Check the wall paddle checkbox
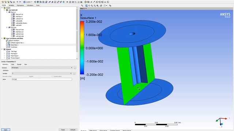234x131 pixels. click(x=12, y=21)
